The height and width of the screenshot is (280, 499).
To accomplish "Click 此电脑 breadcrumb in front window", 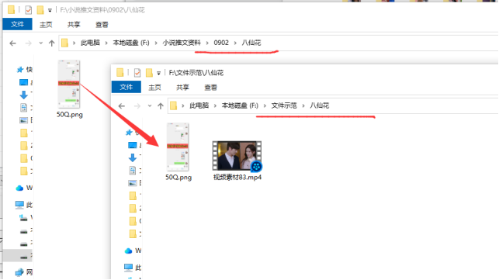I will click(x=199, y=105).
